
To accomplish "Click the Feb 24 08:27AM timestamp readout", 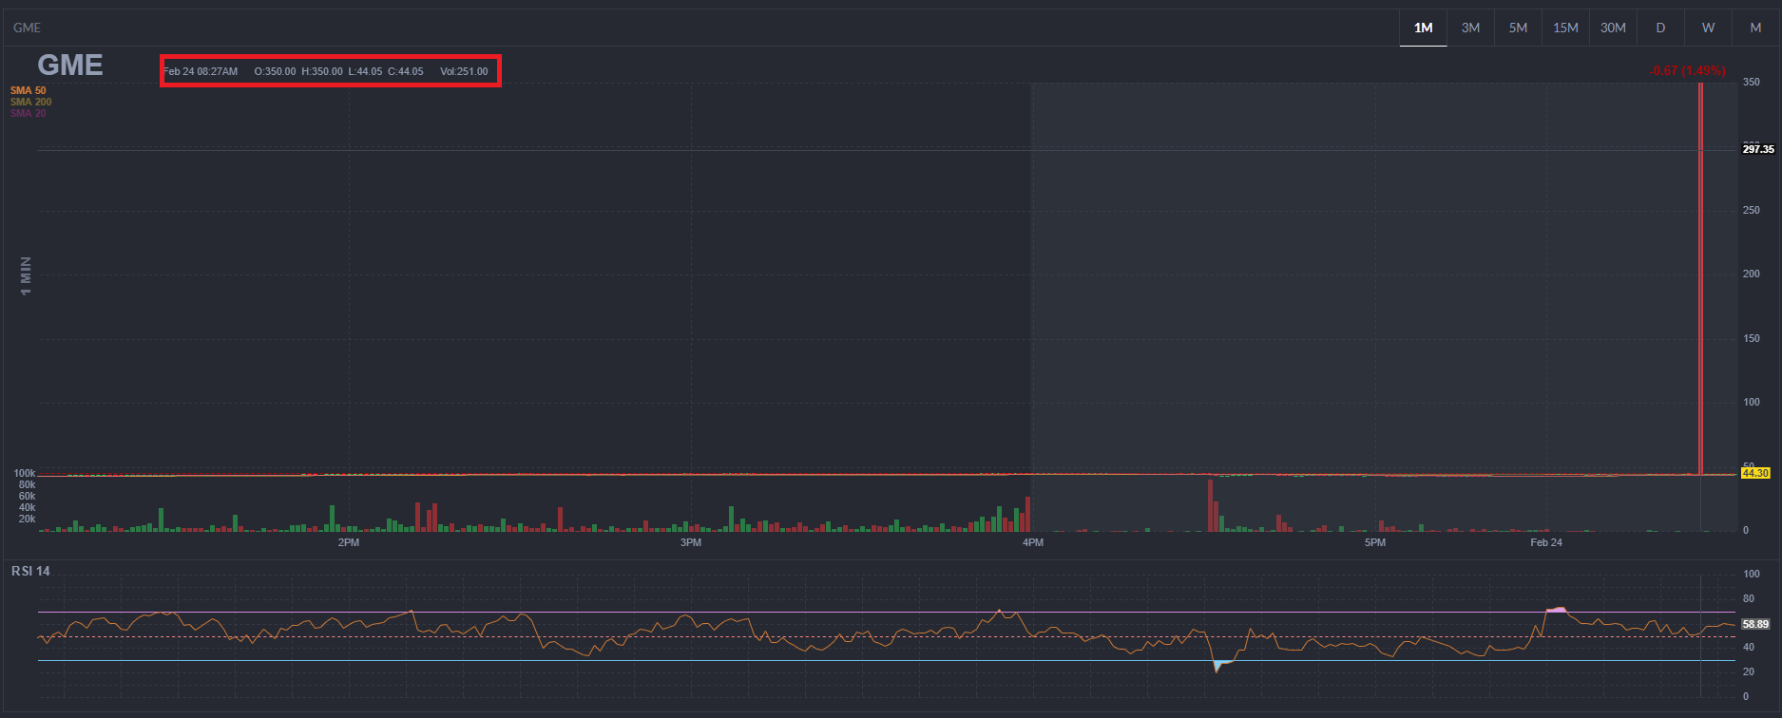I will (x=201, y=71).
